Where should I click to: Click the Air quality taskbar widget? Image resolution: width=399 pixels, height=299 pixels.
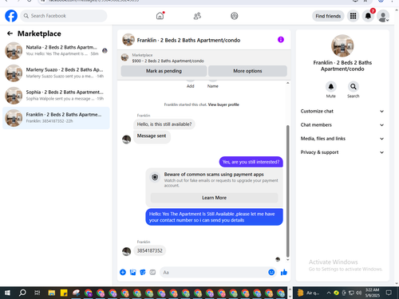pos(308,293)
